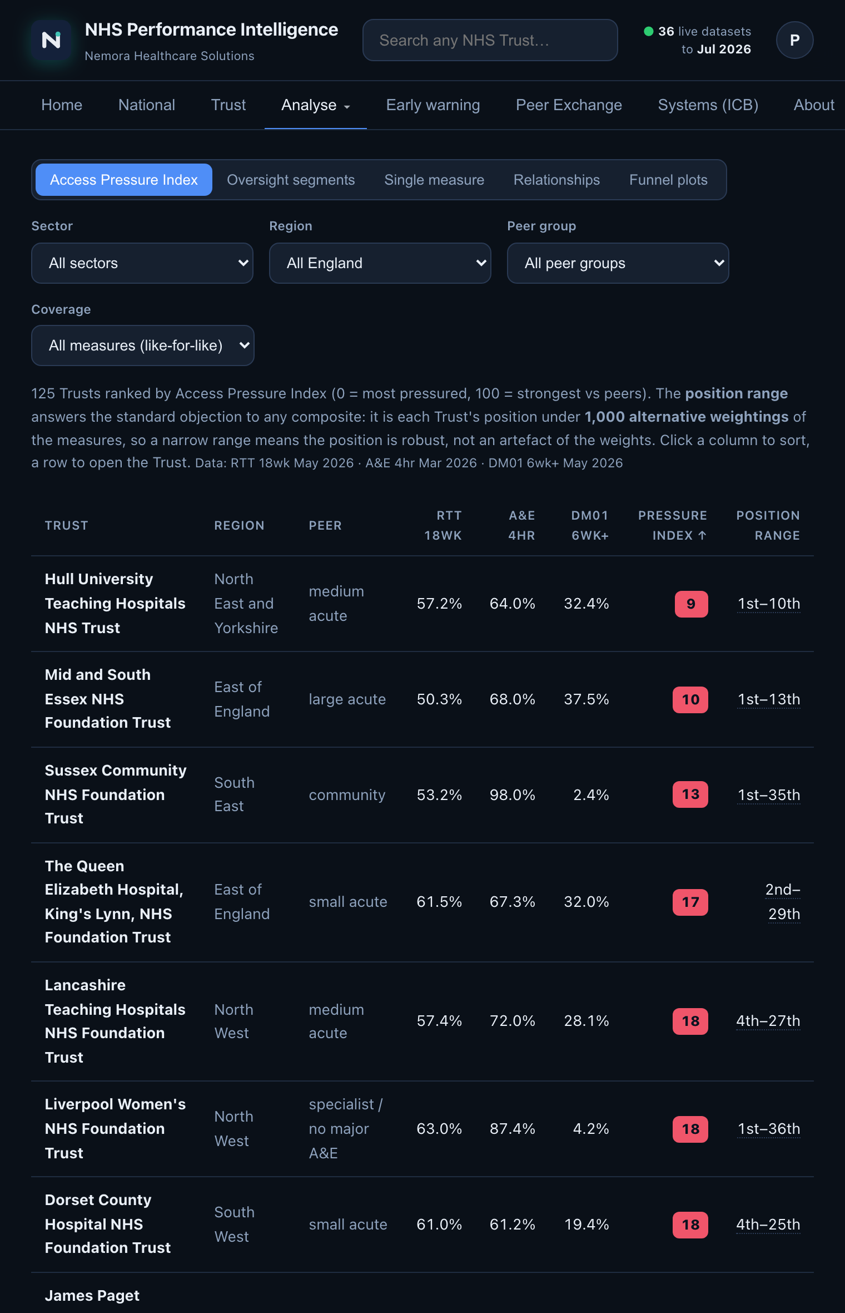Viewport: 845px width, 1313px height.
Task: Click Nemora Healthcare Solutions subtitle
Action: click(170, 56)
